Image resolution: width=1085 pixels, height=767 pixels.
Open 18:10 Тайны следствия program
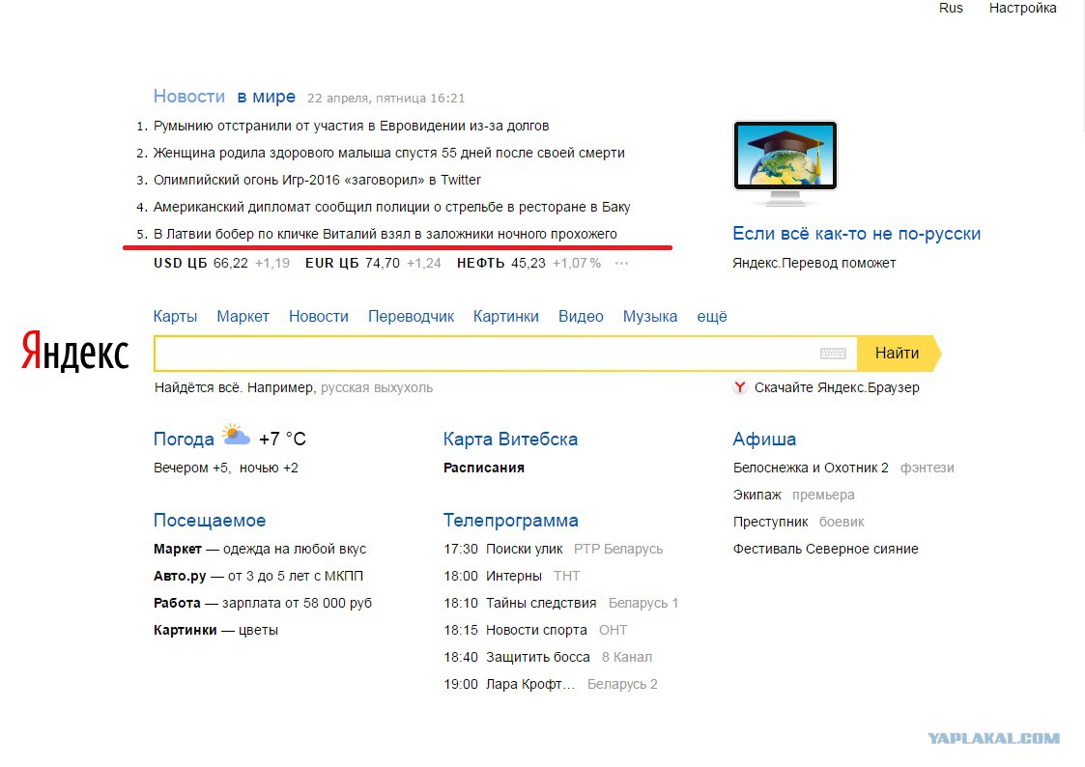(520, 603)
